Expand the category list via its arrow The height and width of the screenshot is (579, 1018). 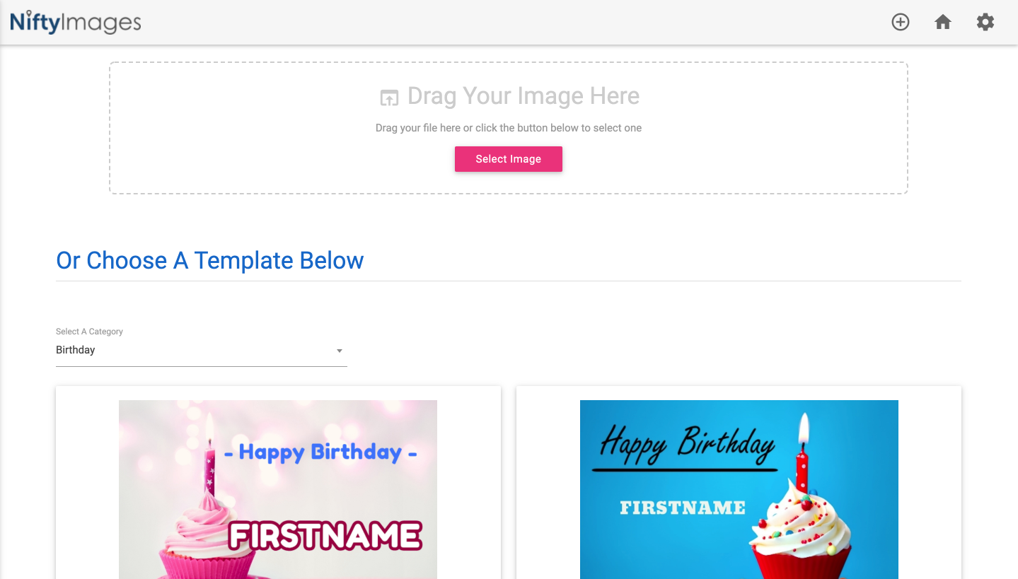coord(340,351)
